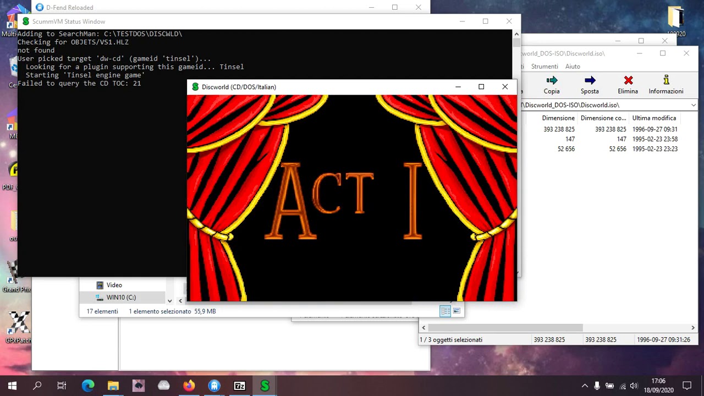This screenshot has width=704, height=396.
Task: Launch Microsoft Edge from taskbar
Action: coord(88,386)
